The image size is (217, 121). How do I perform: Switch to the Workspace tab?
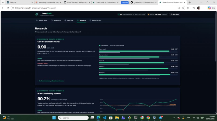[x=56, y=20]
